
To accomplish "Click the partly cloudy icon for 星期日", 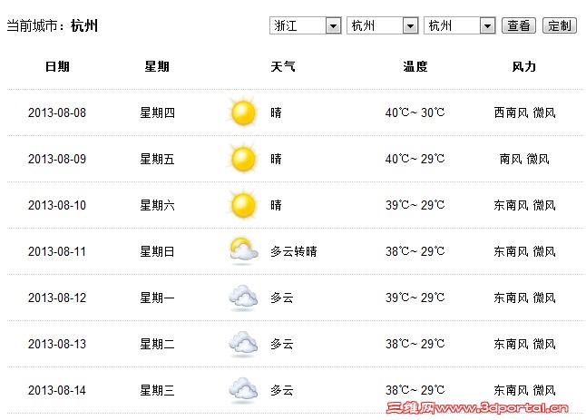I will pyautogui.click(x=243, y=250).
